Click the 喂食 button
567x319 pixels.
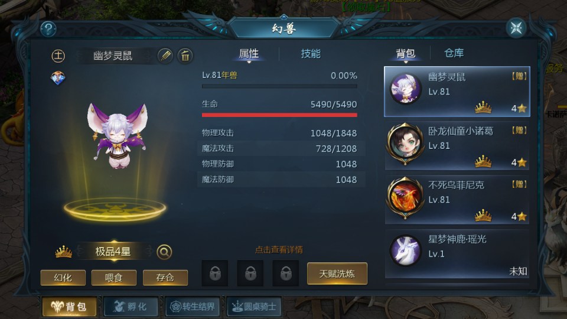[114, 278]
